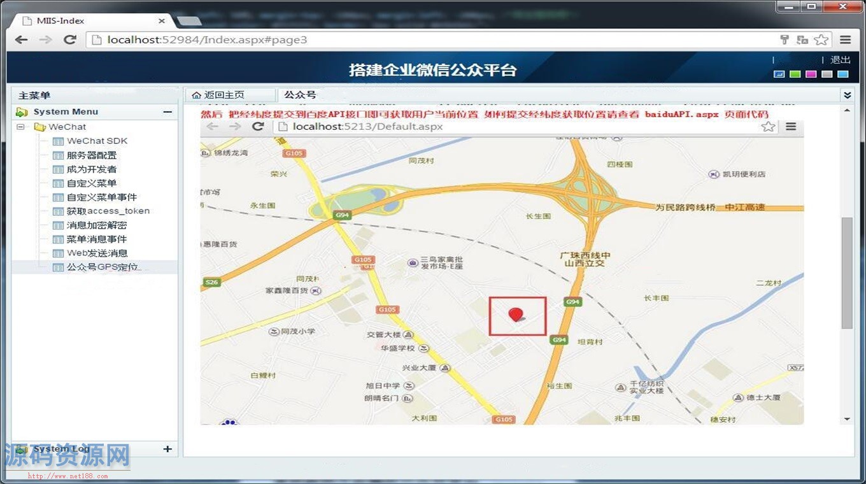This screenshot has width=866, height=484.
Task: Close the MIIS-Index tab
Action: click(x=162, y=20)
